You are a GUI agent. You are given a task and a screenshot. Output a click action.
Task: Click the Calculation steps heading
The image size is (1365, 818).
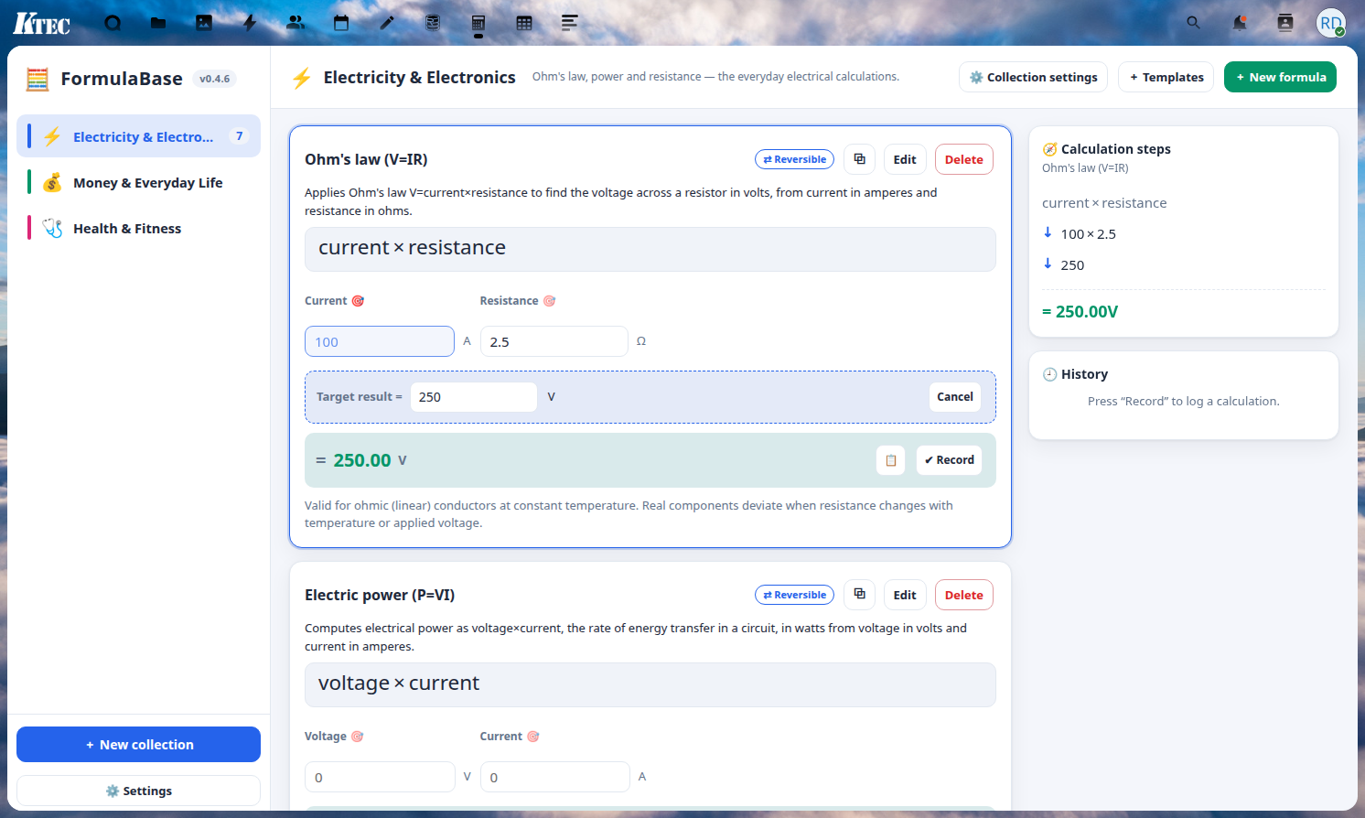(x=1106, y=149)
